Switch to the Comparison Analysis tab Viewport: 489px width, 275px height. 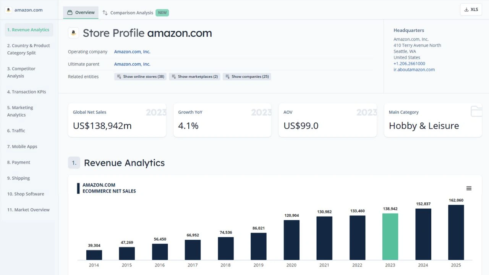[131, 12]
